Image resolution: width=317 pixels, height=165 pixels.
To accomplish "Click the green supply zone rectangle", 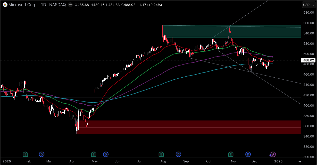I will [x=229, y=31].
